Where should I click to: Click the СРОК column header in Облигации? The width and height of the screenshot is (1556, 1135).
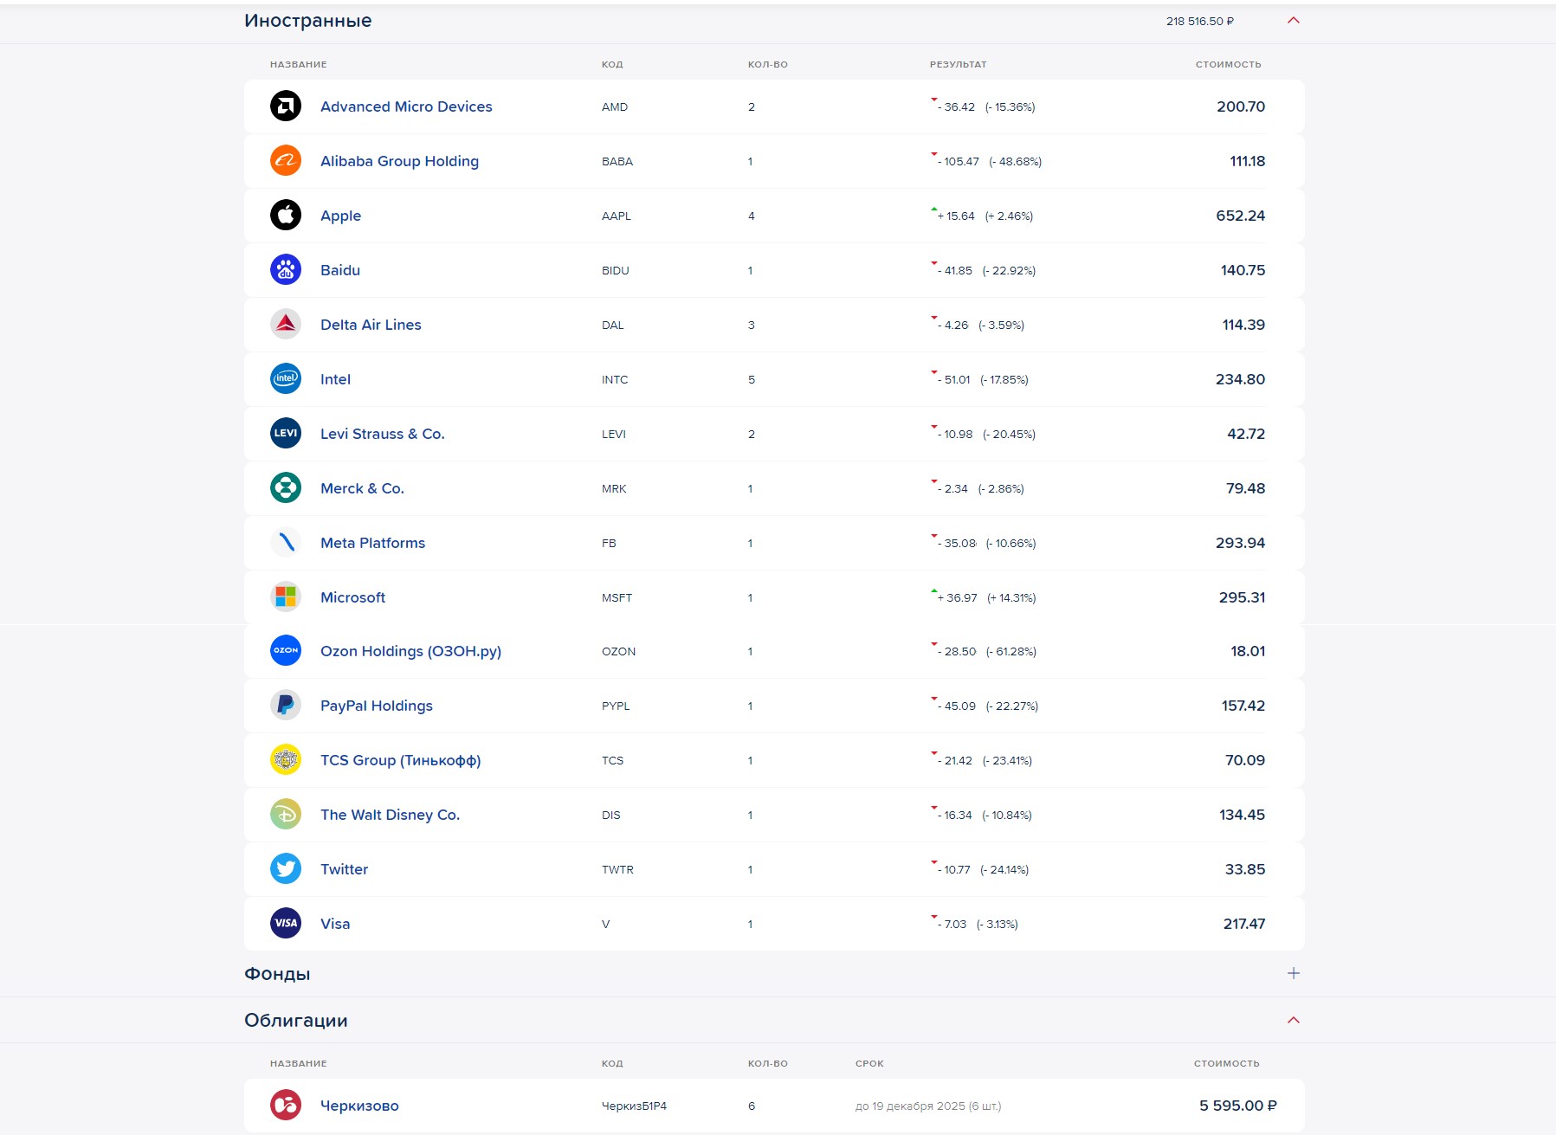(x=869, y=1064)
